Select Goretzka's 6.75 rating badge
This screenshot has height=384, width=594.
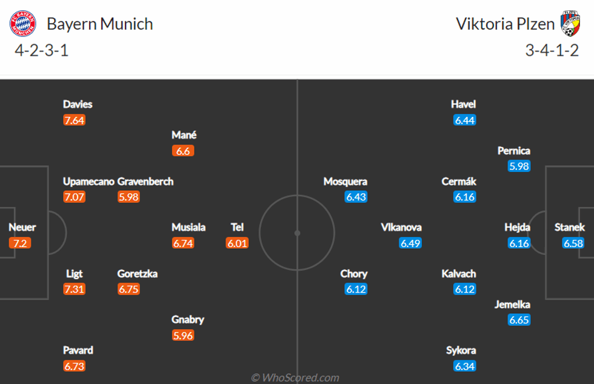coord(129,289)
